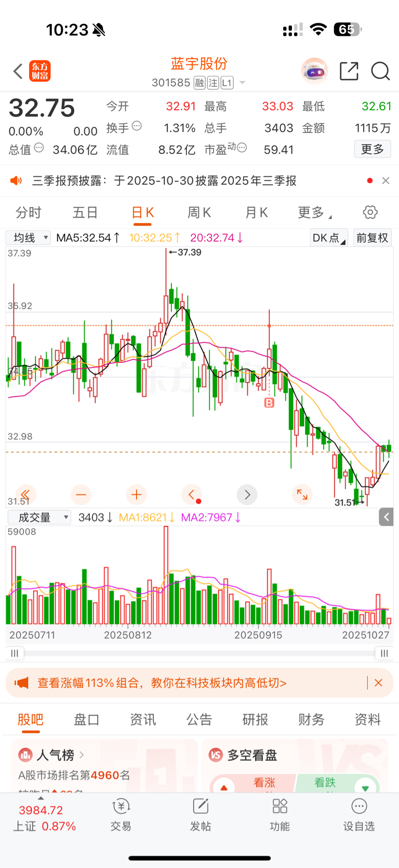The height and width of the screenshot is (868, 399).
Task: Open the 三季报预披露 announcement text
Action: (x=164, y=180)
